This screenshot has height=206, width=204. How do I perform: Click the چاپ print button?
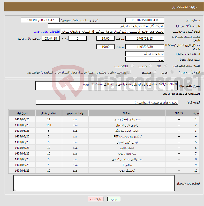point(114,199)
